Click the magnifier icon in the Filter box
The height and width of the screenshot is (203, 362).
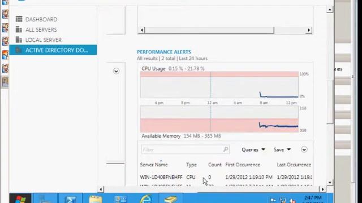coord(226,149)
